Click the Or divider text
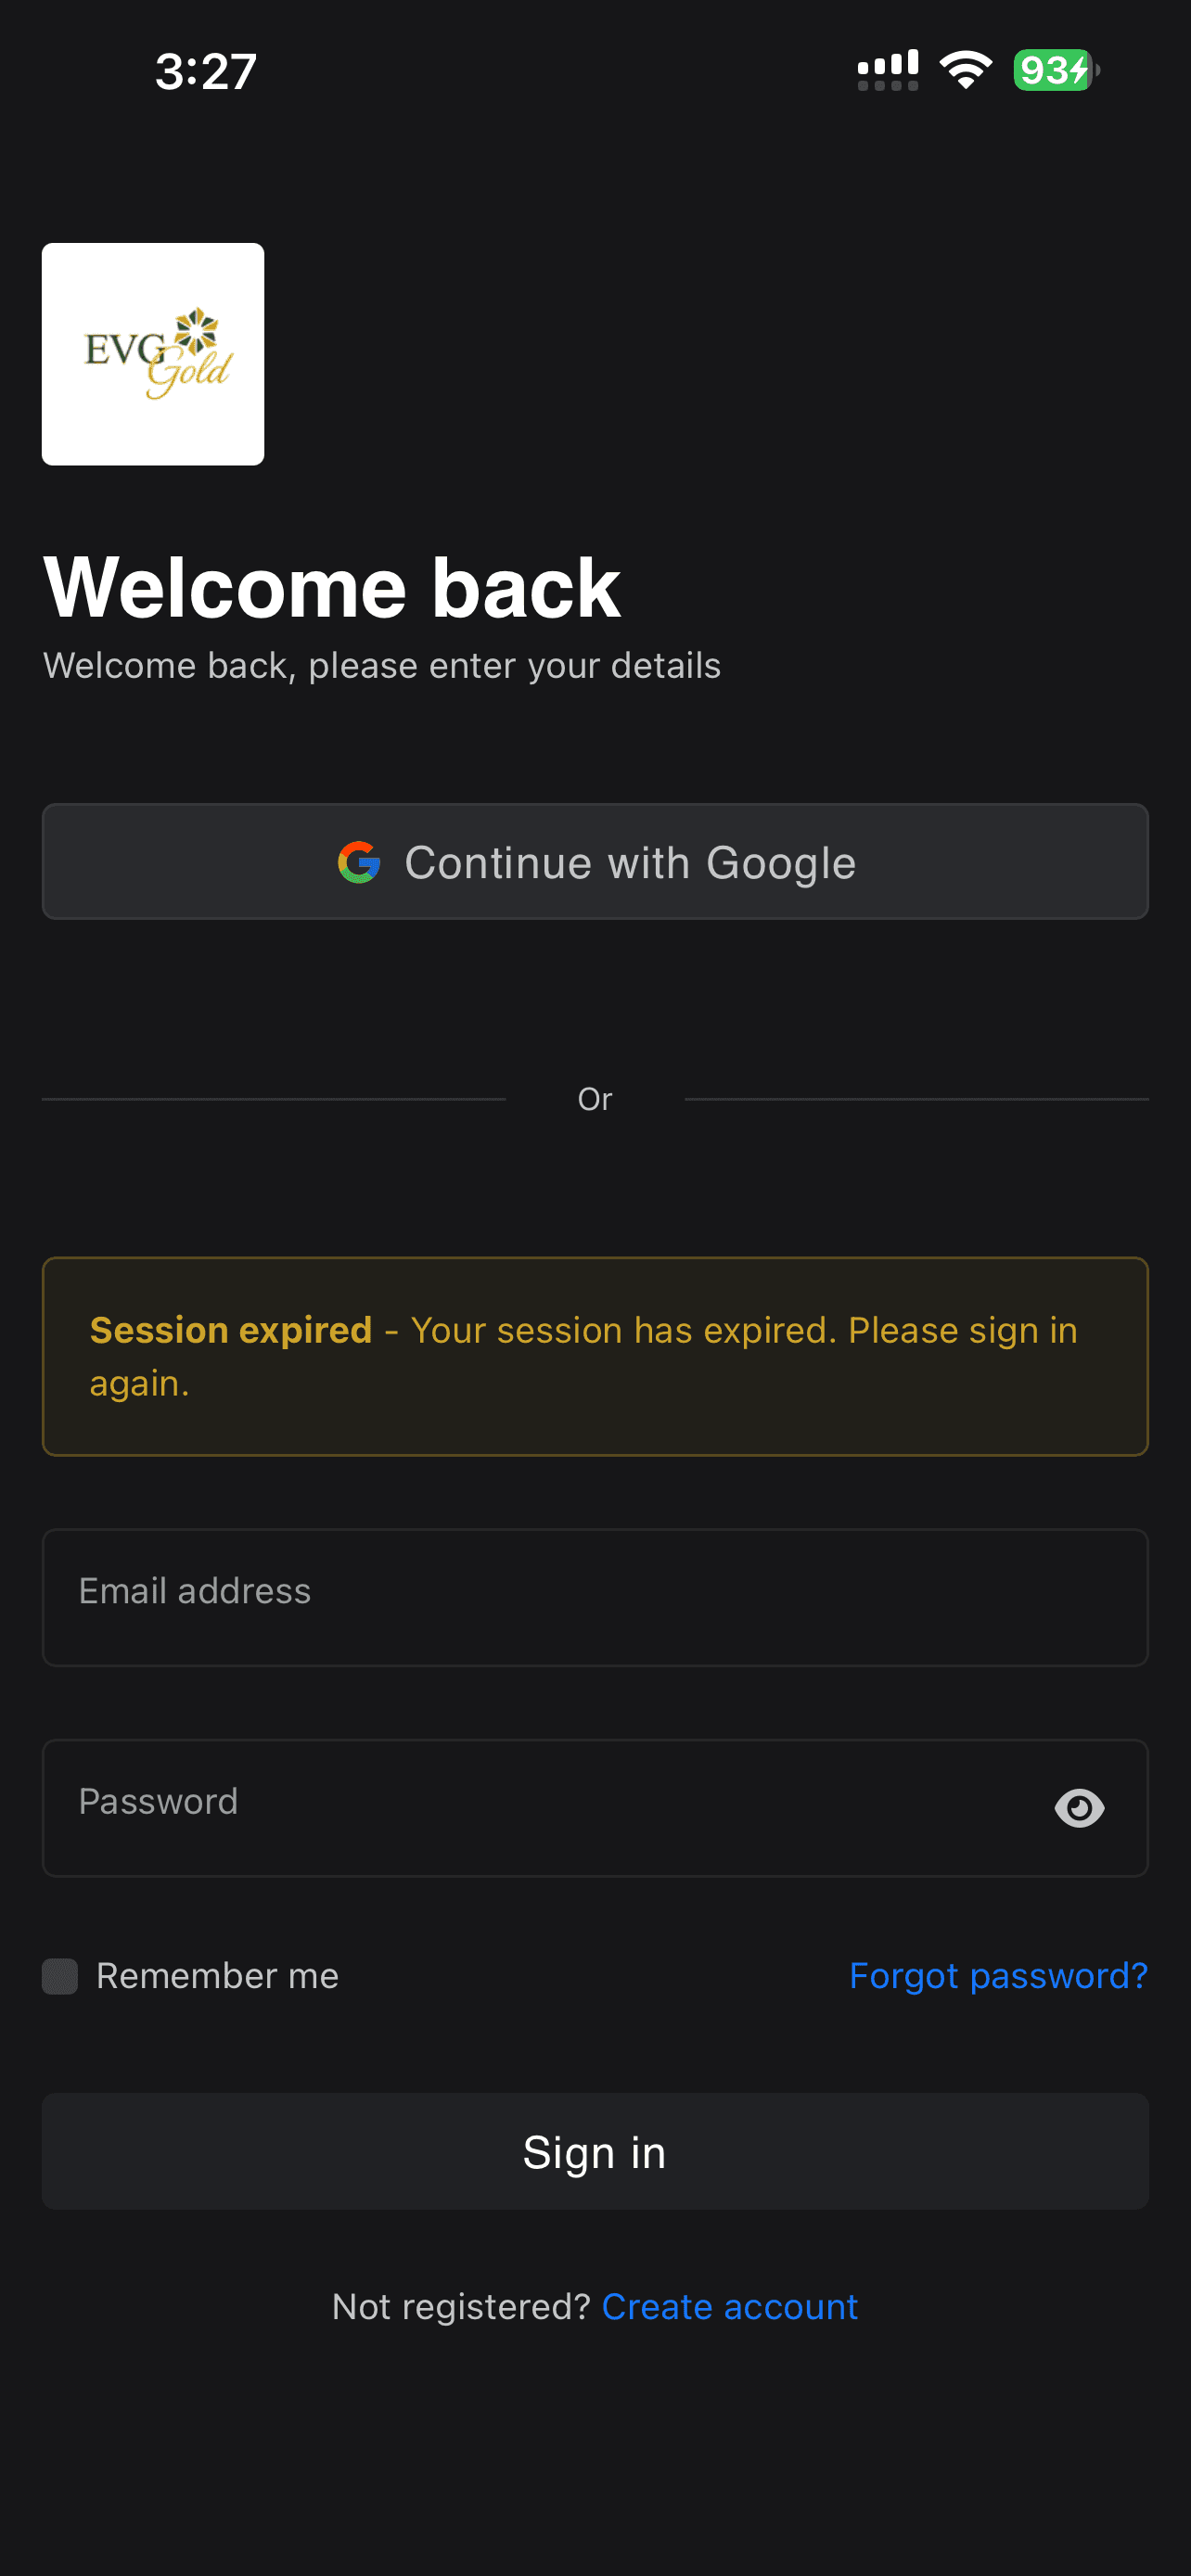 (x=595, y=1098)
